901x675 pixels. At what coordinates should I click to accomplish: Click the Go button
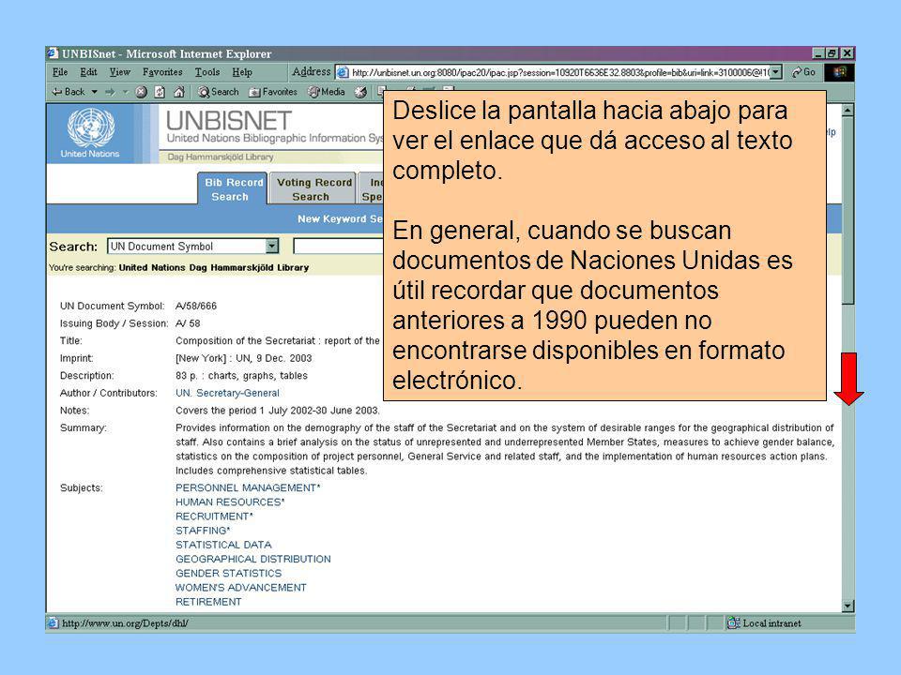[x=804, y=72]
